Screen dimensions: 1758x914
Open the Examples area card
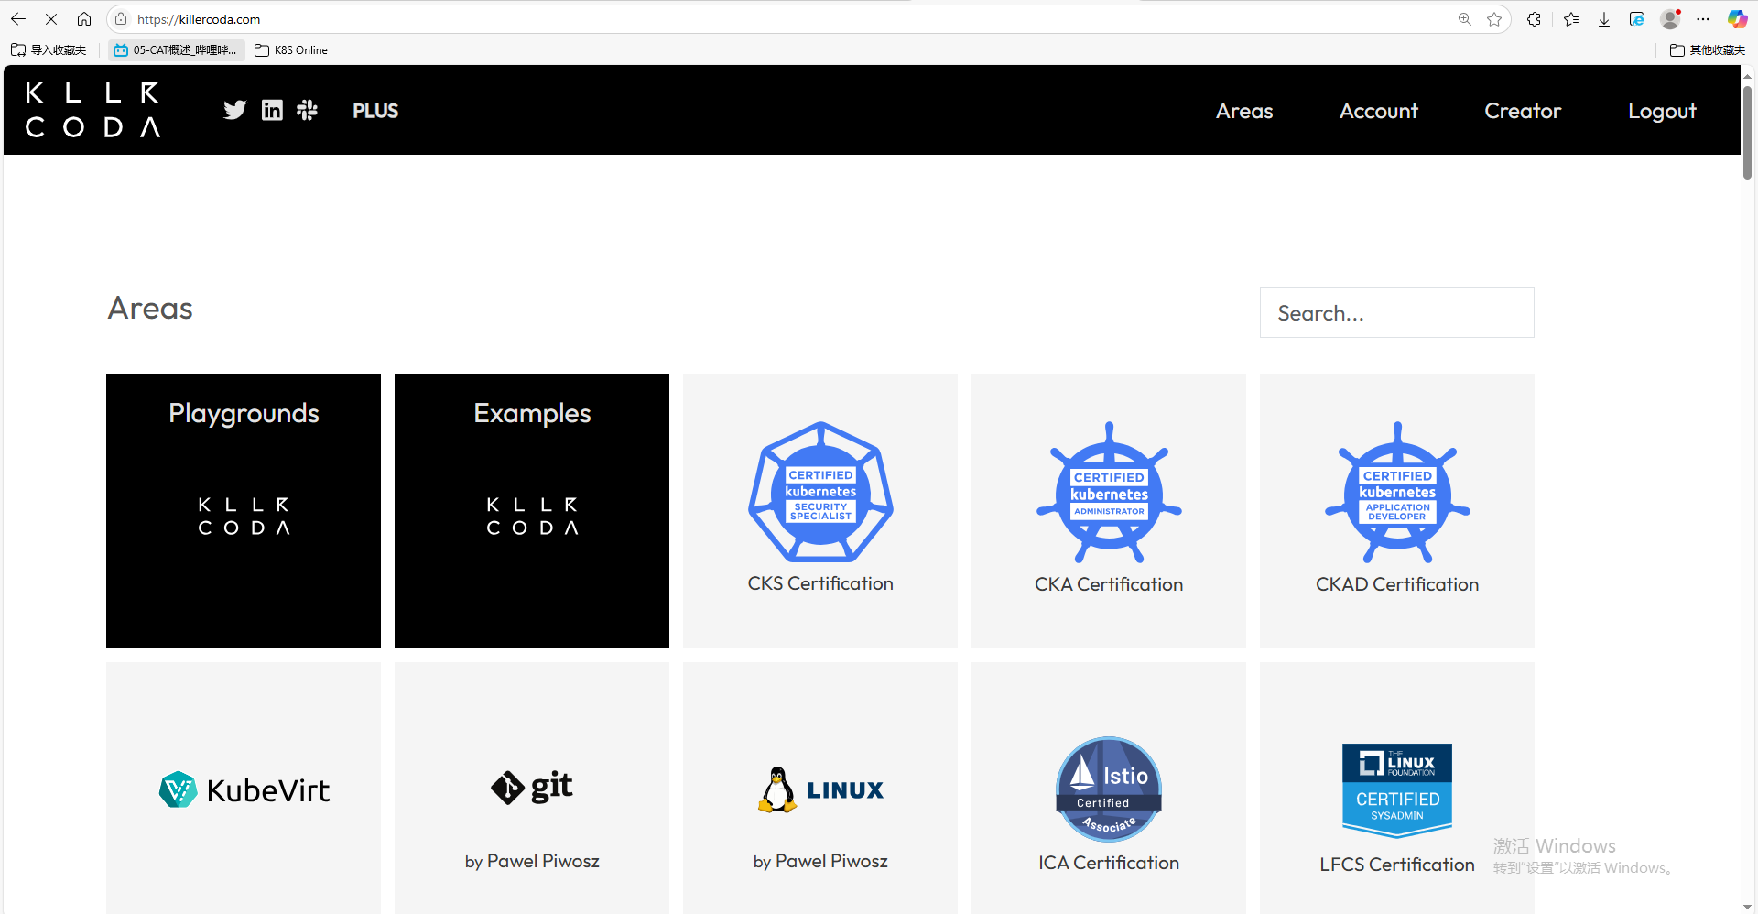pos(532,511)
